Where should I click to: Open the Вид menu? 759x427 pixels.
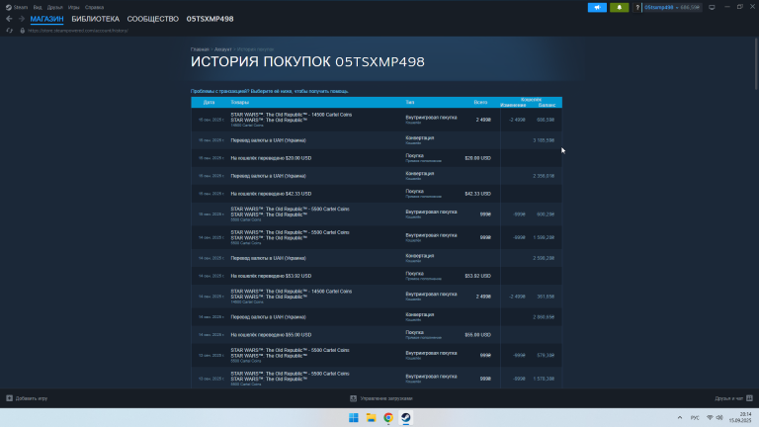(38, 7)
